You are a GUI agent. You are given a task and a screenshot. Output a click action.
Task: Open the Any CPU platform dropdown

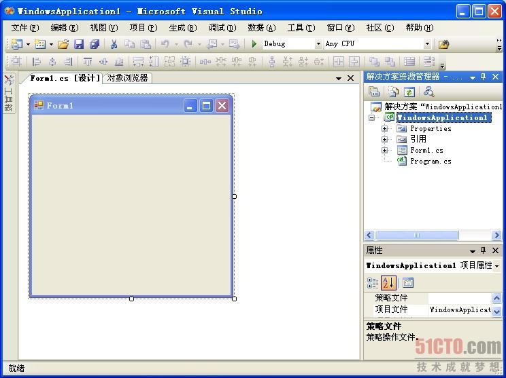[x=427, y=44]
